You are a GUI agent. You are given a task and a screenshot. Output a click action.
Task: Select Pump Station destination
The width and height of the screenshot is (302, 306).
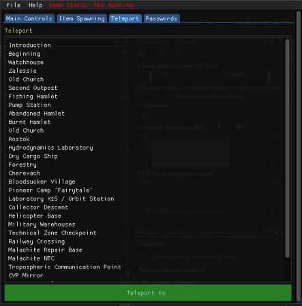point(29,105)
